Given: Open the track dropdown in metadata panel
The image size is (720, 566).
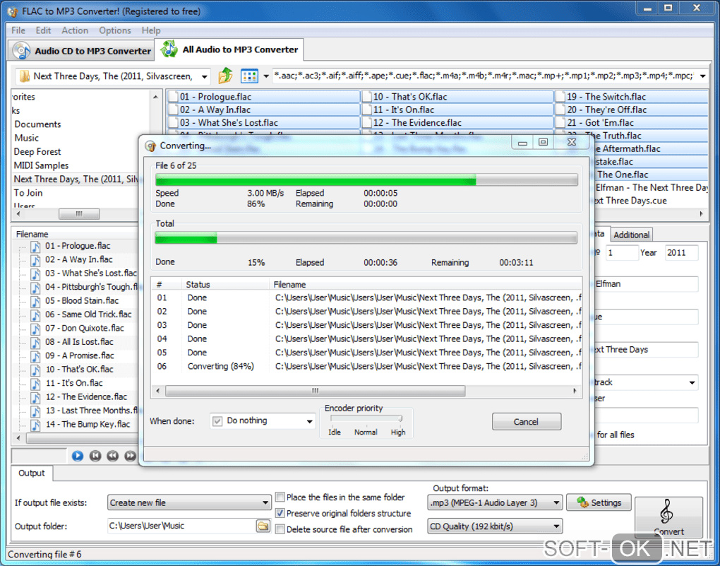Looking at the screenshot, I should [692, 382].
